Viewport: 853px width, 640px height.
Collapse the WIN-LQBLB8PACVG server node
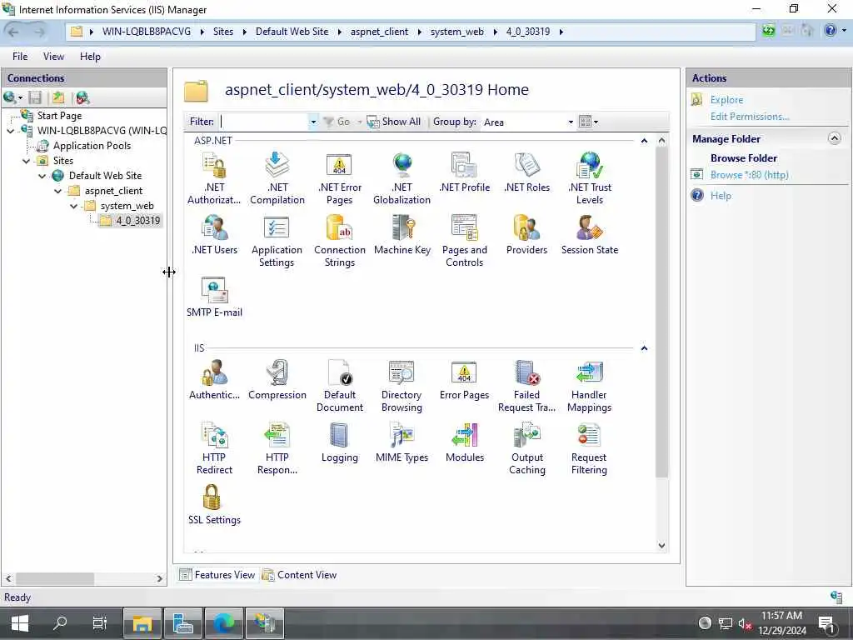(10, 131)
